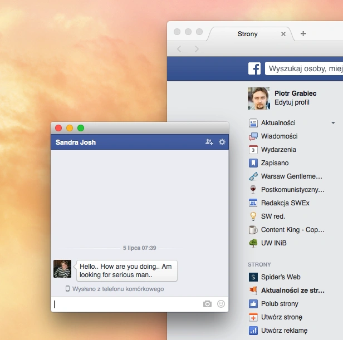
Task: Go back with the browser back arrow
Action: click(x=179, y=49)
